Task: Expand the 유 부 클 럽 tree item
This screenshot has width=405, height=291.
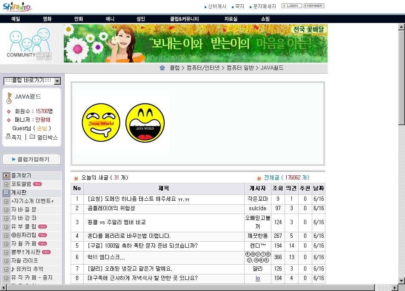Action: (x=6, y=227)
